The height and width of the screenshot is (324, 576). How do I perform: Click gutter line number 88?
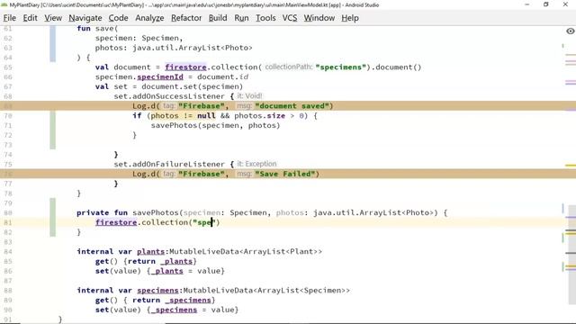click(8, 291)
